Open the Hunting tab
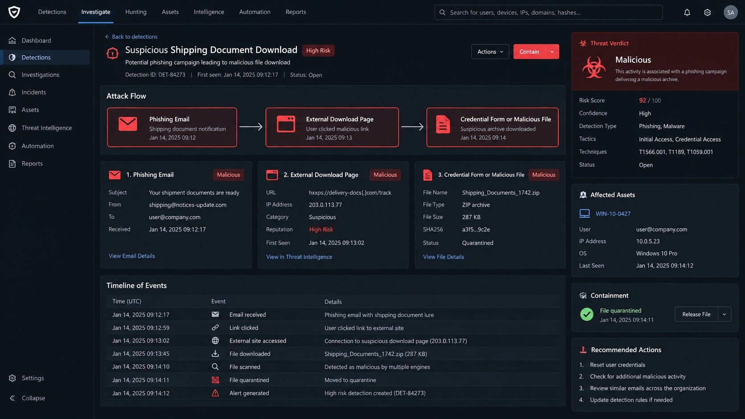The width and height of the screenshot is (745, 419). (x=136, y=12)
